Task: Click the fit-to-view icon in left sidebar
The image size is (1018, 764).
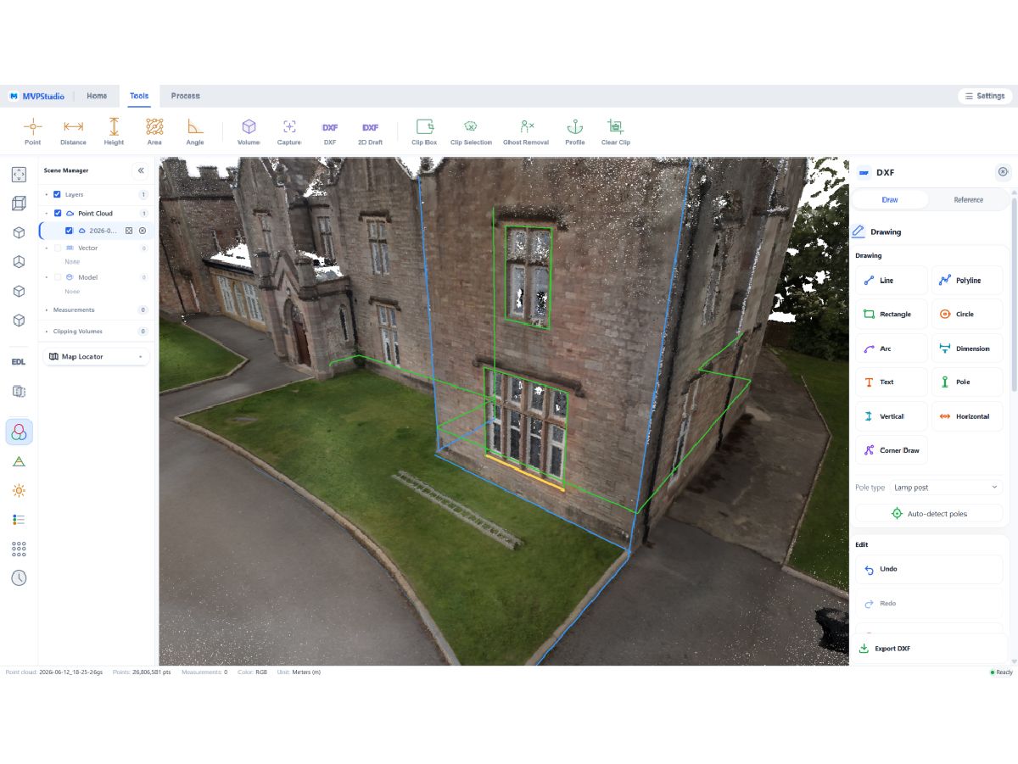Action: point(19,175)
